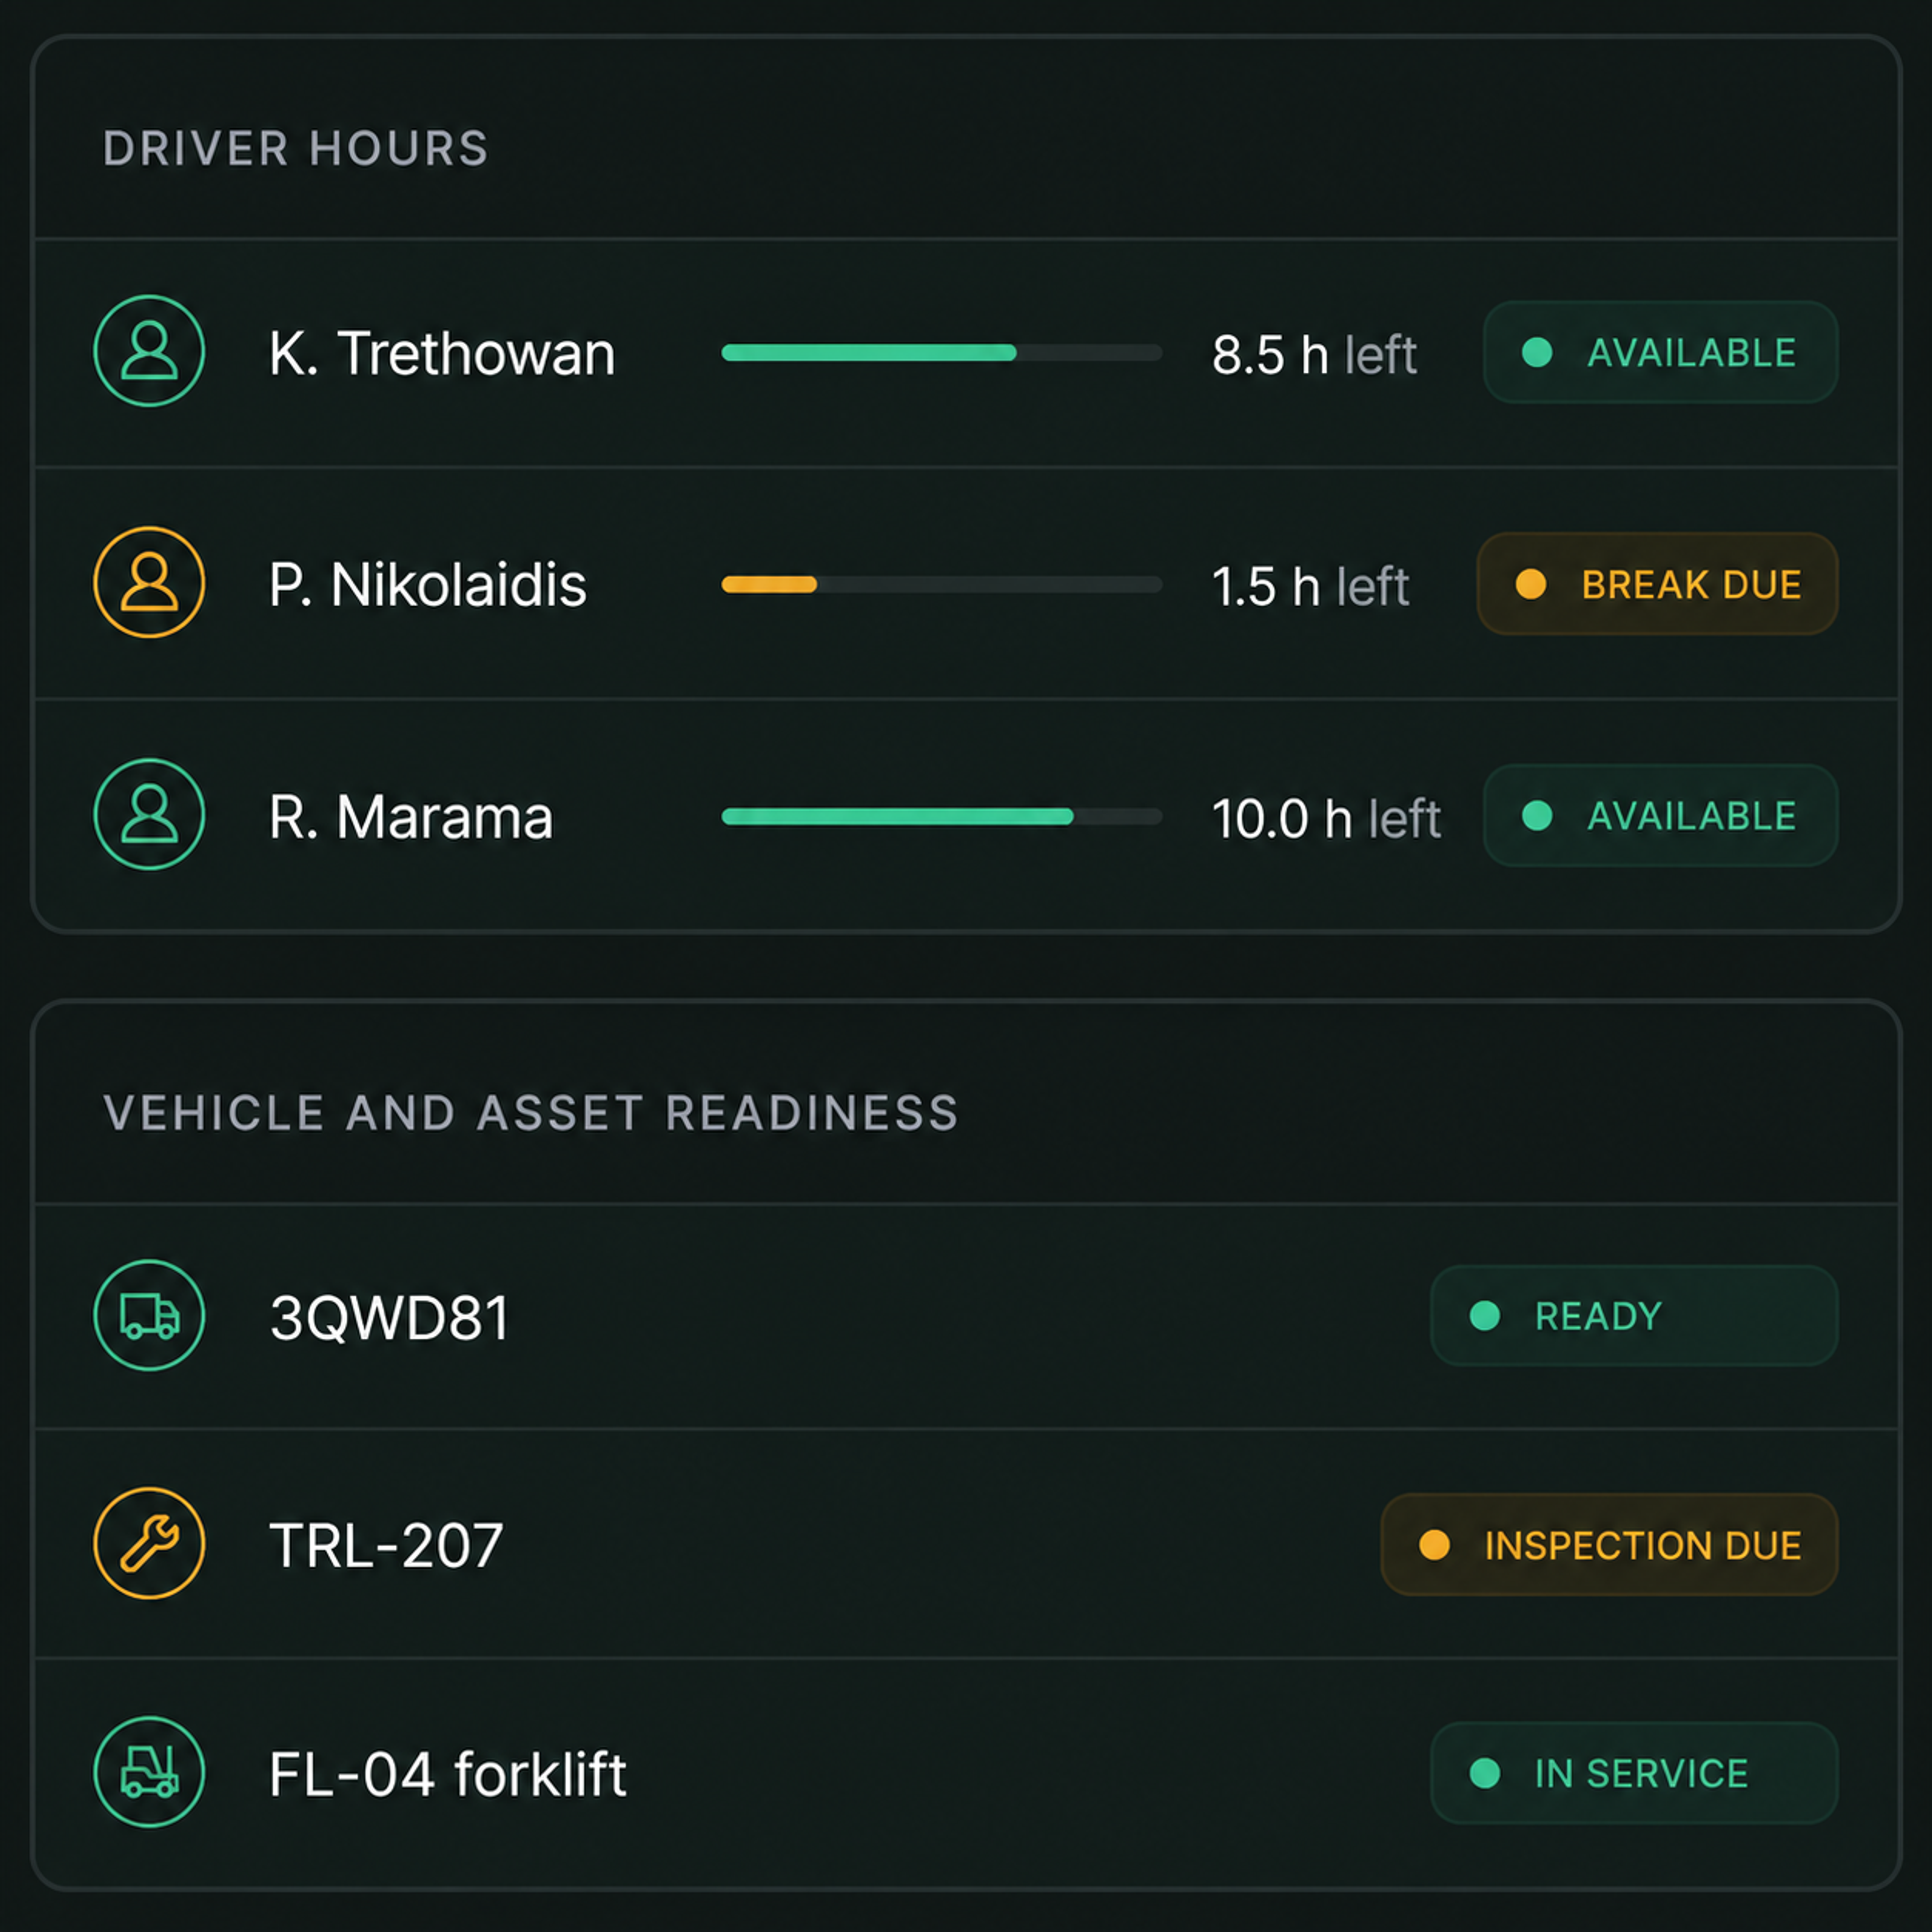1932x1932 pixels.
Task: Select the name R. Marama
Action: click(410, 817)
